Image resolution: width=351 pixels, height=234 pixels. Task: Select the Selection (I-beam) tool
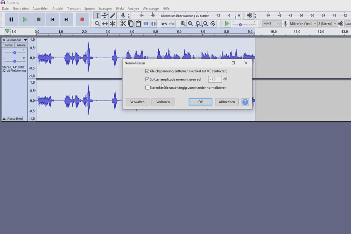97,16
